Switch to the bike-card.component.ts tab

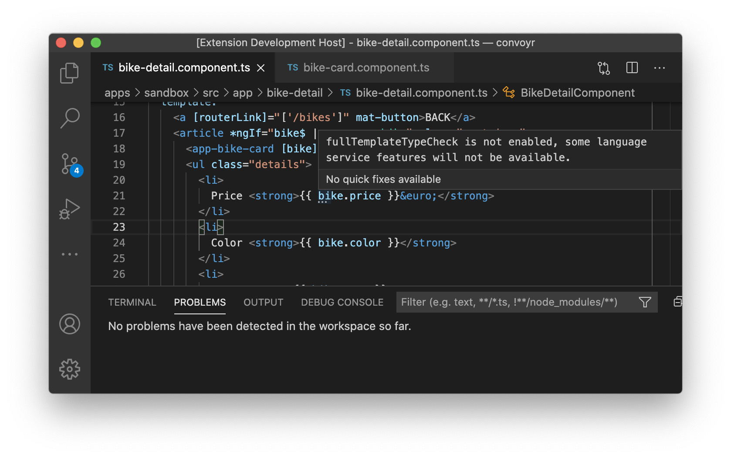(x=366, y=67)
